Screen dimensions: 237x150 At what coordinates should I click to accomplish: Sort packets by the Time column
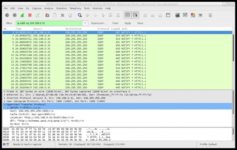point(24,29)
